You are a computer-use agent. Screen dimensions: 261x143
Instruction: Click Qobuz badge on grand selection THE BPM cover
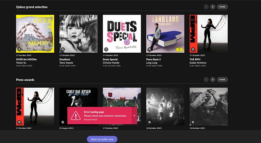(193, 49)
